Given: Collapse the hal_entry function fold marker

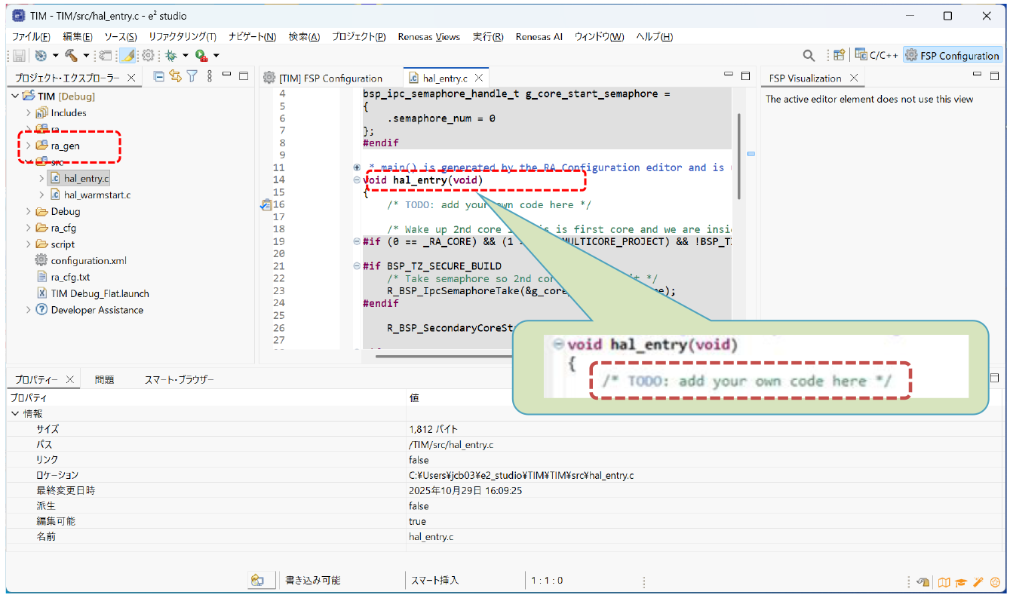Looking at the screenshot, I should pyautogui.click(x=357, y=180).
